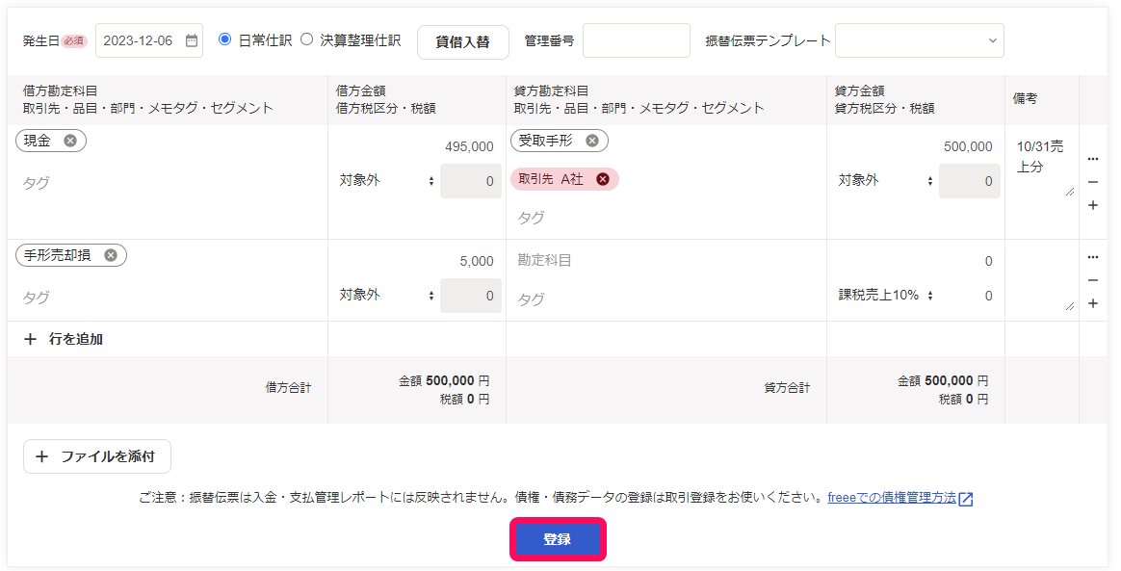Add row below second line with plus icon

point(1092,303)
